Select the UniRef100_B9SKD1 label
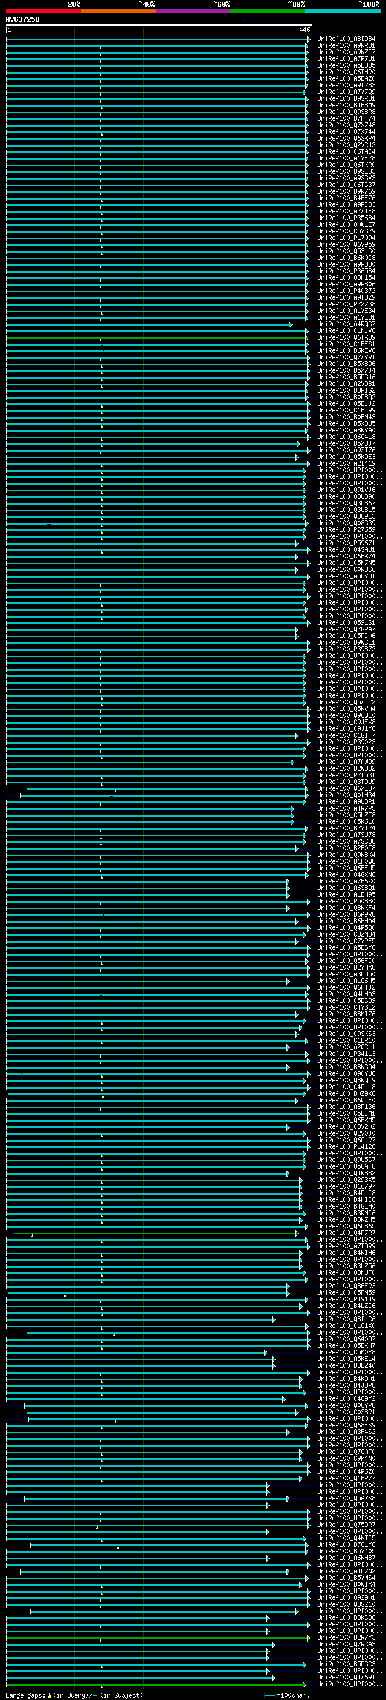 coord(346,98)
